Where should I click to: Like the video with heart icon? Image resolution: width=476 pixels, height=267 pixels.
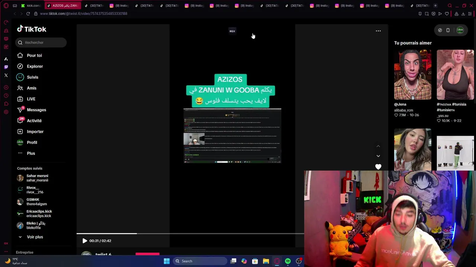(378, 167)
